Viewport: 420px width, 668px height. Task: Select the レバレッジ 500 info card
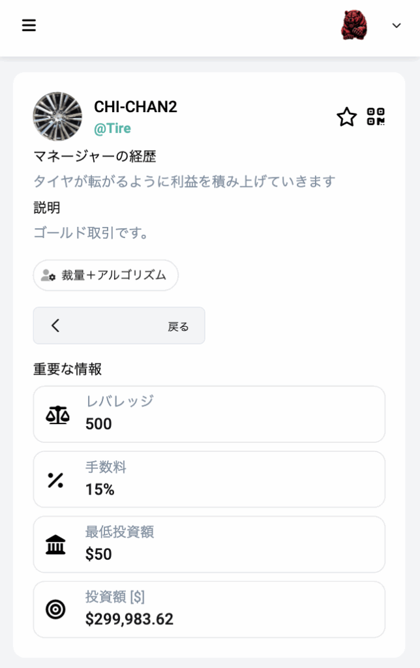209,414
